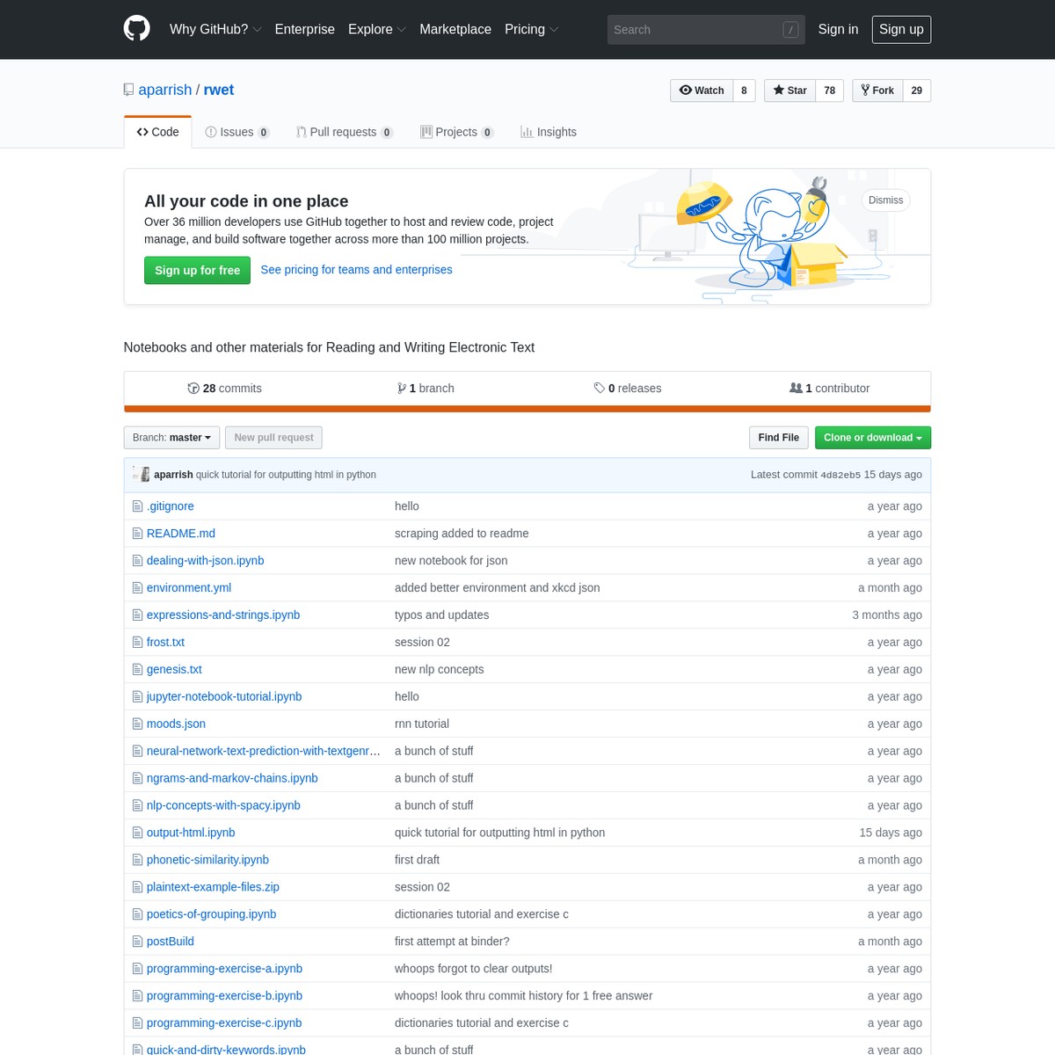Open programming-exercise-a.ipynb file
Viewport: 1055px width, 1055px height.
(224, 969)
